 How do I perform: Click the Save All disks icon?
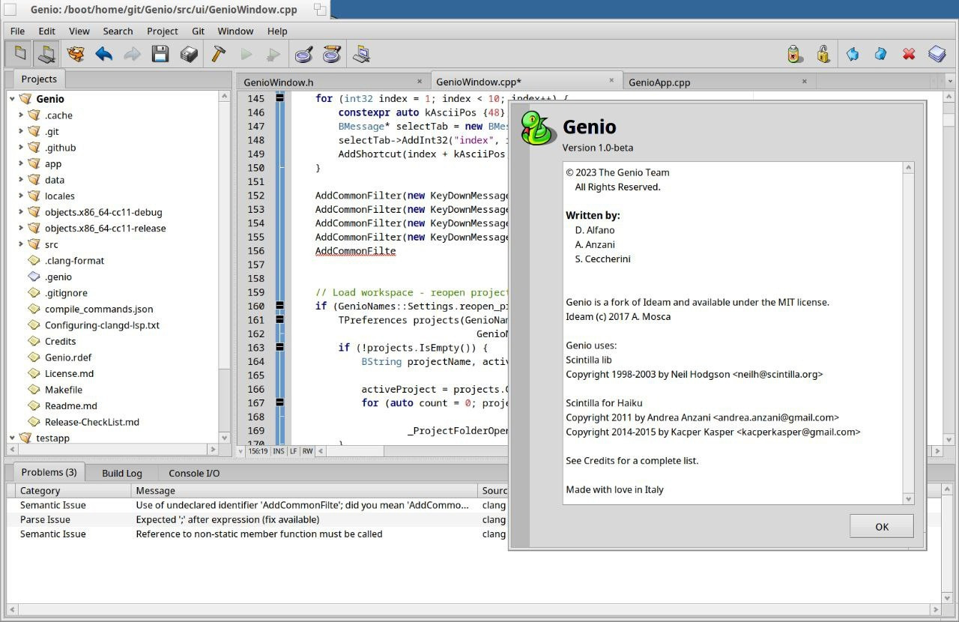(x=189, y=54)
